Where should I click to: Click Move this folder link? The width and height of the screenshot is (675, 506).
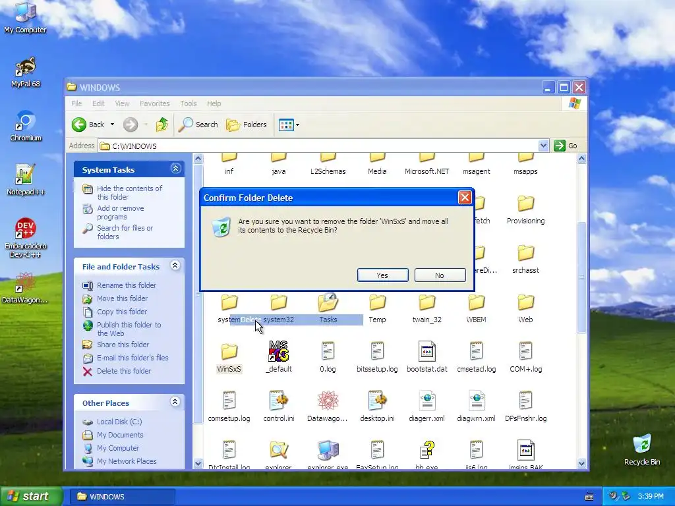pos(122,298)
